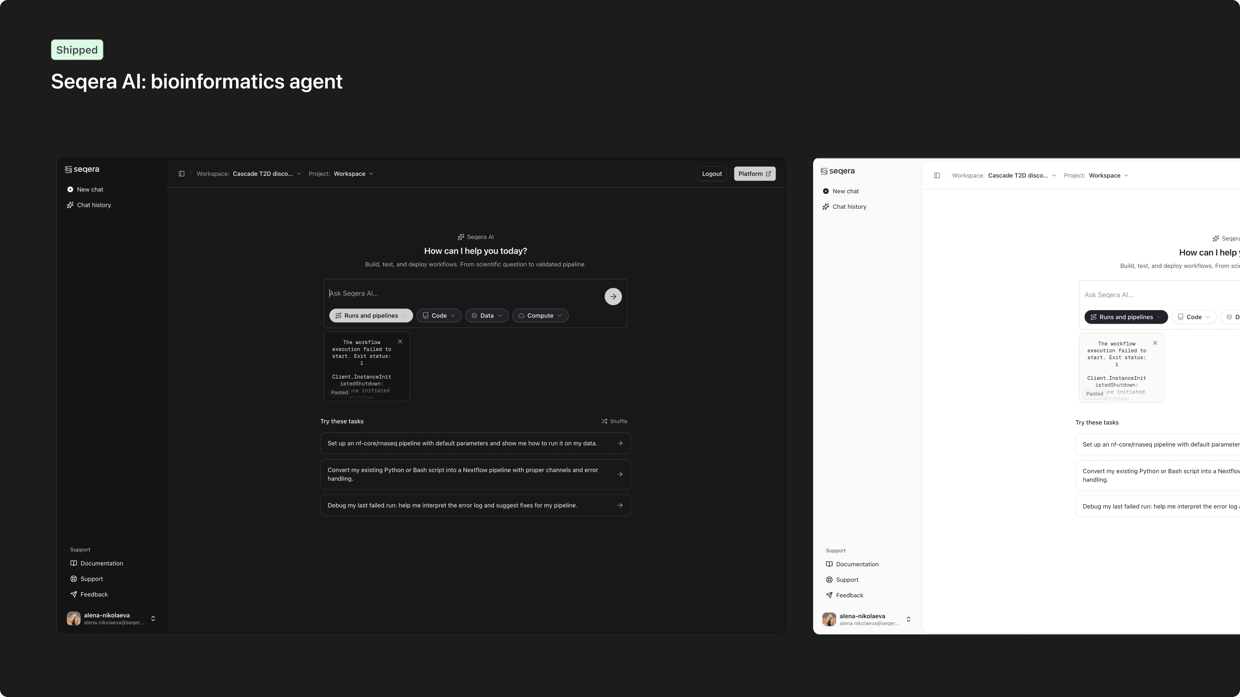Remove pasted attachment with X in dark window

click(400, 341)
